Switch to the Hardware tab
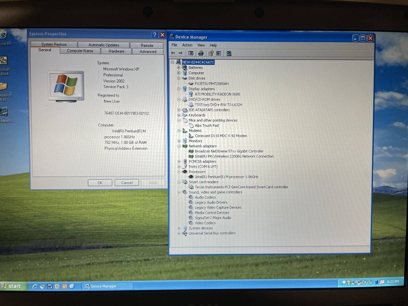The image size is (408, 306). pos(117,51)
